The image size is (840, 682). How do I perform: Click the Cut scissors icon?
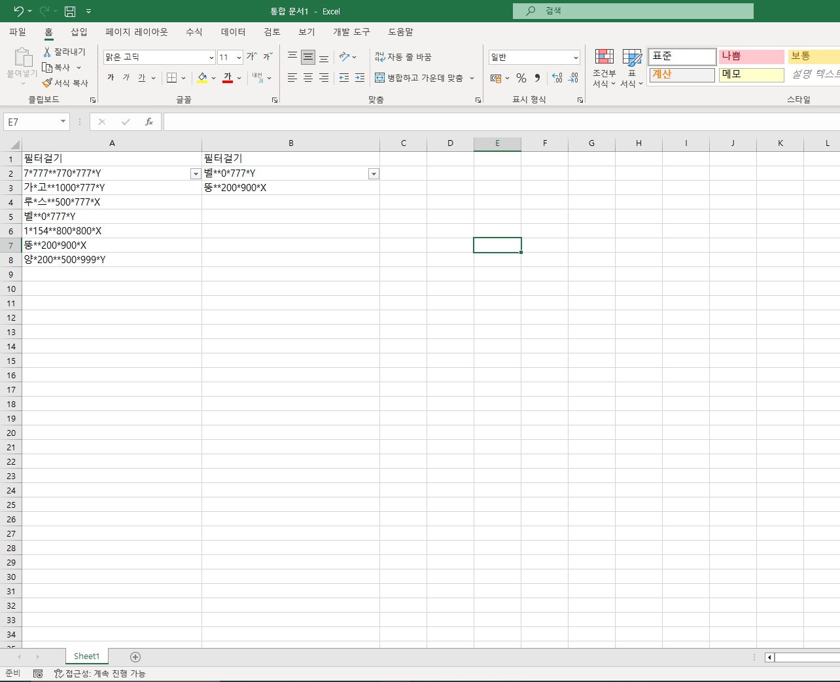[47, 52]
